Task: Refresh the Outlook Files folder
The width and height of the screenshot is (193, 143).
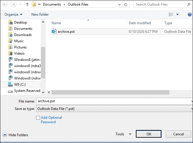Action: pyautogui.click(x=126, y=5)
